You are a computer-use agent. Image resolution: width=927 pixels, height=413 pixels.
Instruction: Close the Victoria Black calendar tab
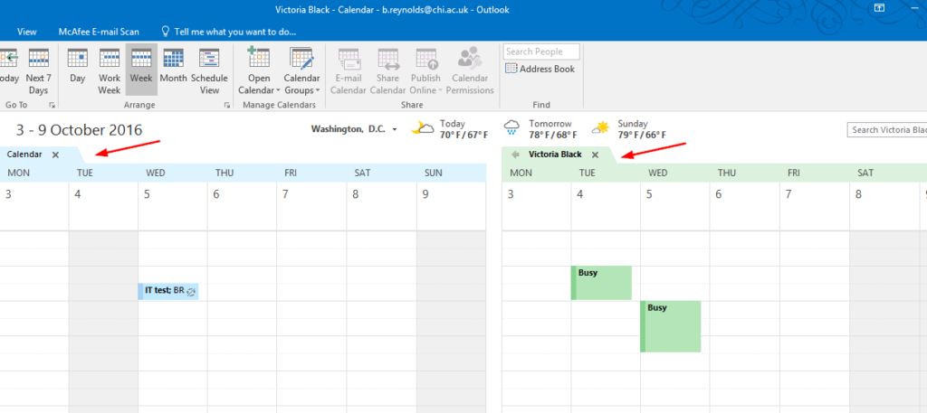[x=596, y=155]
